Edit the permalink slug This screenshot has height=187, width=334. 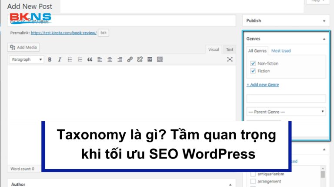[104, 33]
